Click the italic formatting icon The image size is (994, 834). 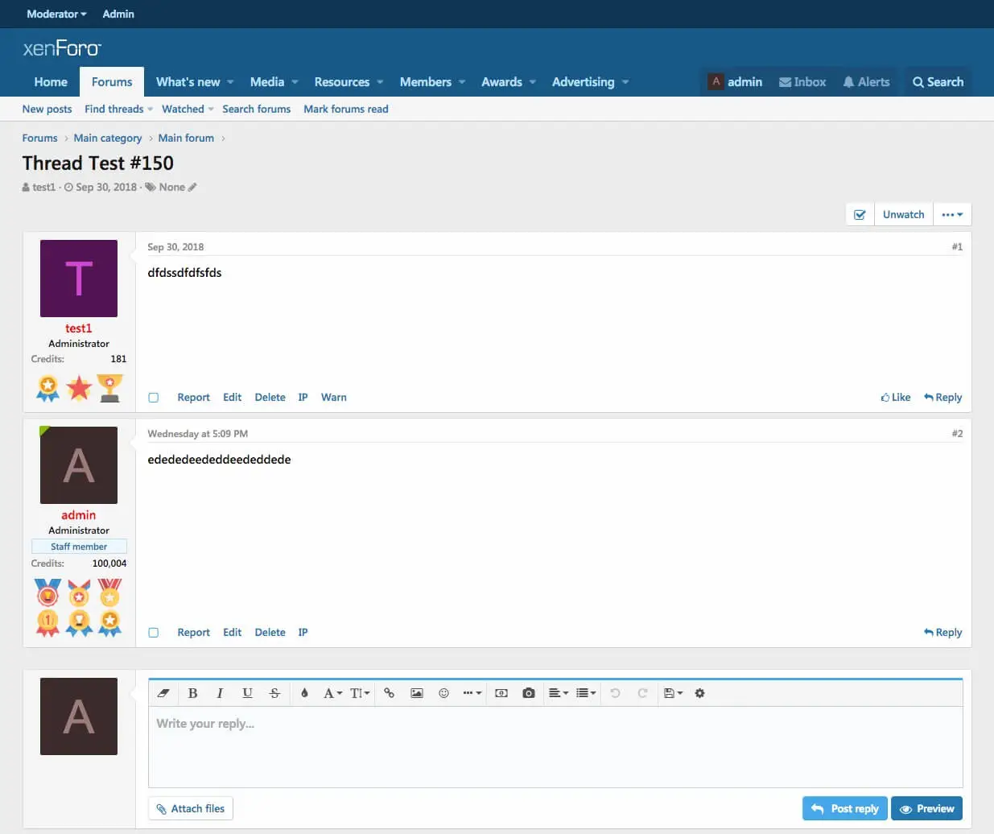[x=220, y=693]
